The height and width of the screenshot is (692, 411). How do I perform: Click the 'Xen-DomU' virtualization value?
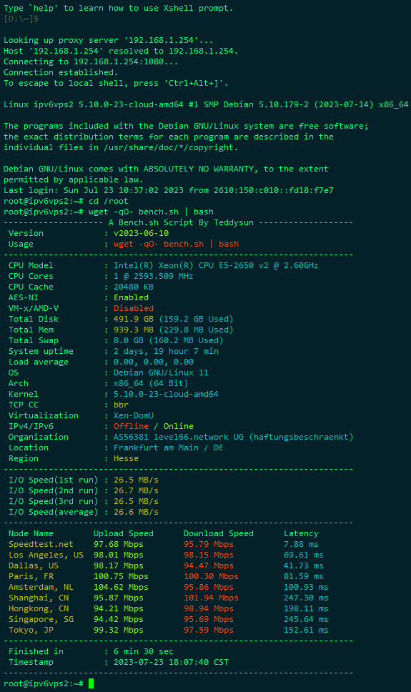point(134,415)
